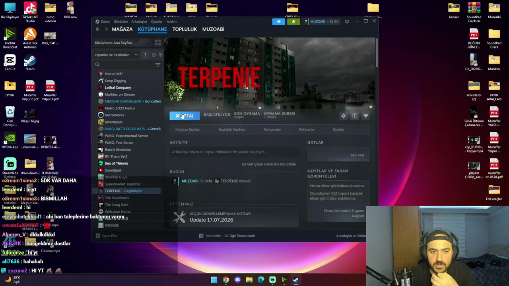Click Oyun Ekle at the bottom
The height and width of the screenshot is (286, 509).
click(x=107, y=236)
